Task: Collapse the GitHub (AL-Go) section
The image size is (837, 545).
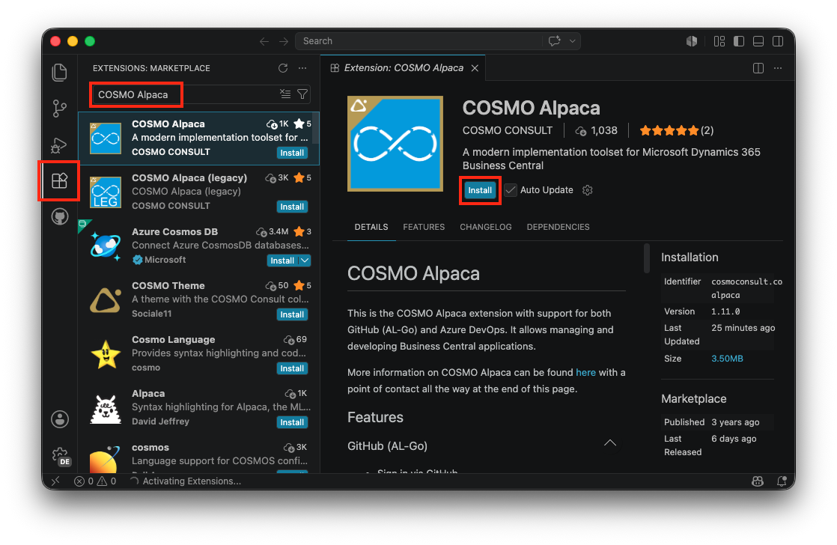Action: (x=609, y=443)
